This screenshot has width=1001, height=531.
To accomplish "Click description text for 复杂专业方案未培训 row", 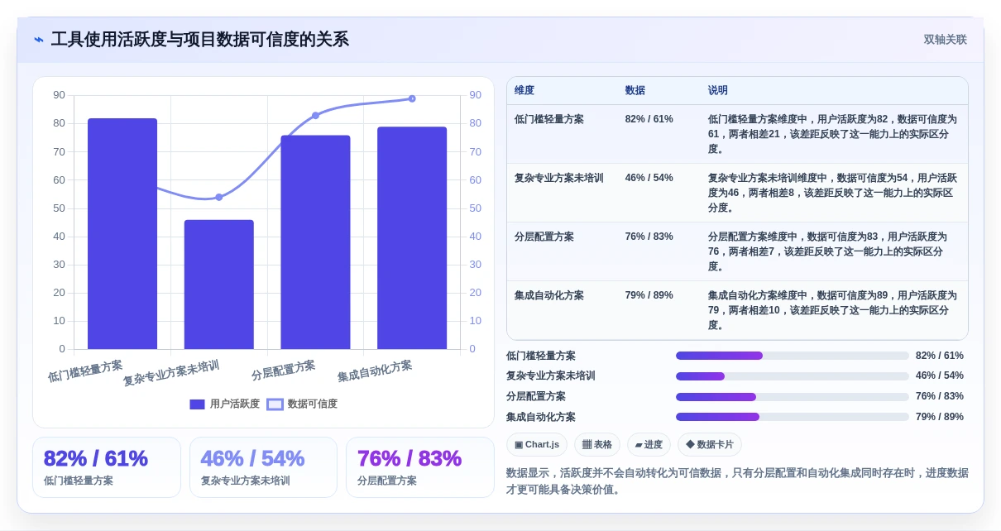I will [x=832, y=193].
